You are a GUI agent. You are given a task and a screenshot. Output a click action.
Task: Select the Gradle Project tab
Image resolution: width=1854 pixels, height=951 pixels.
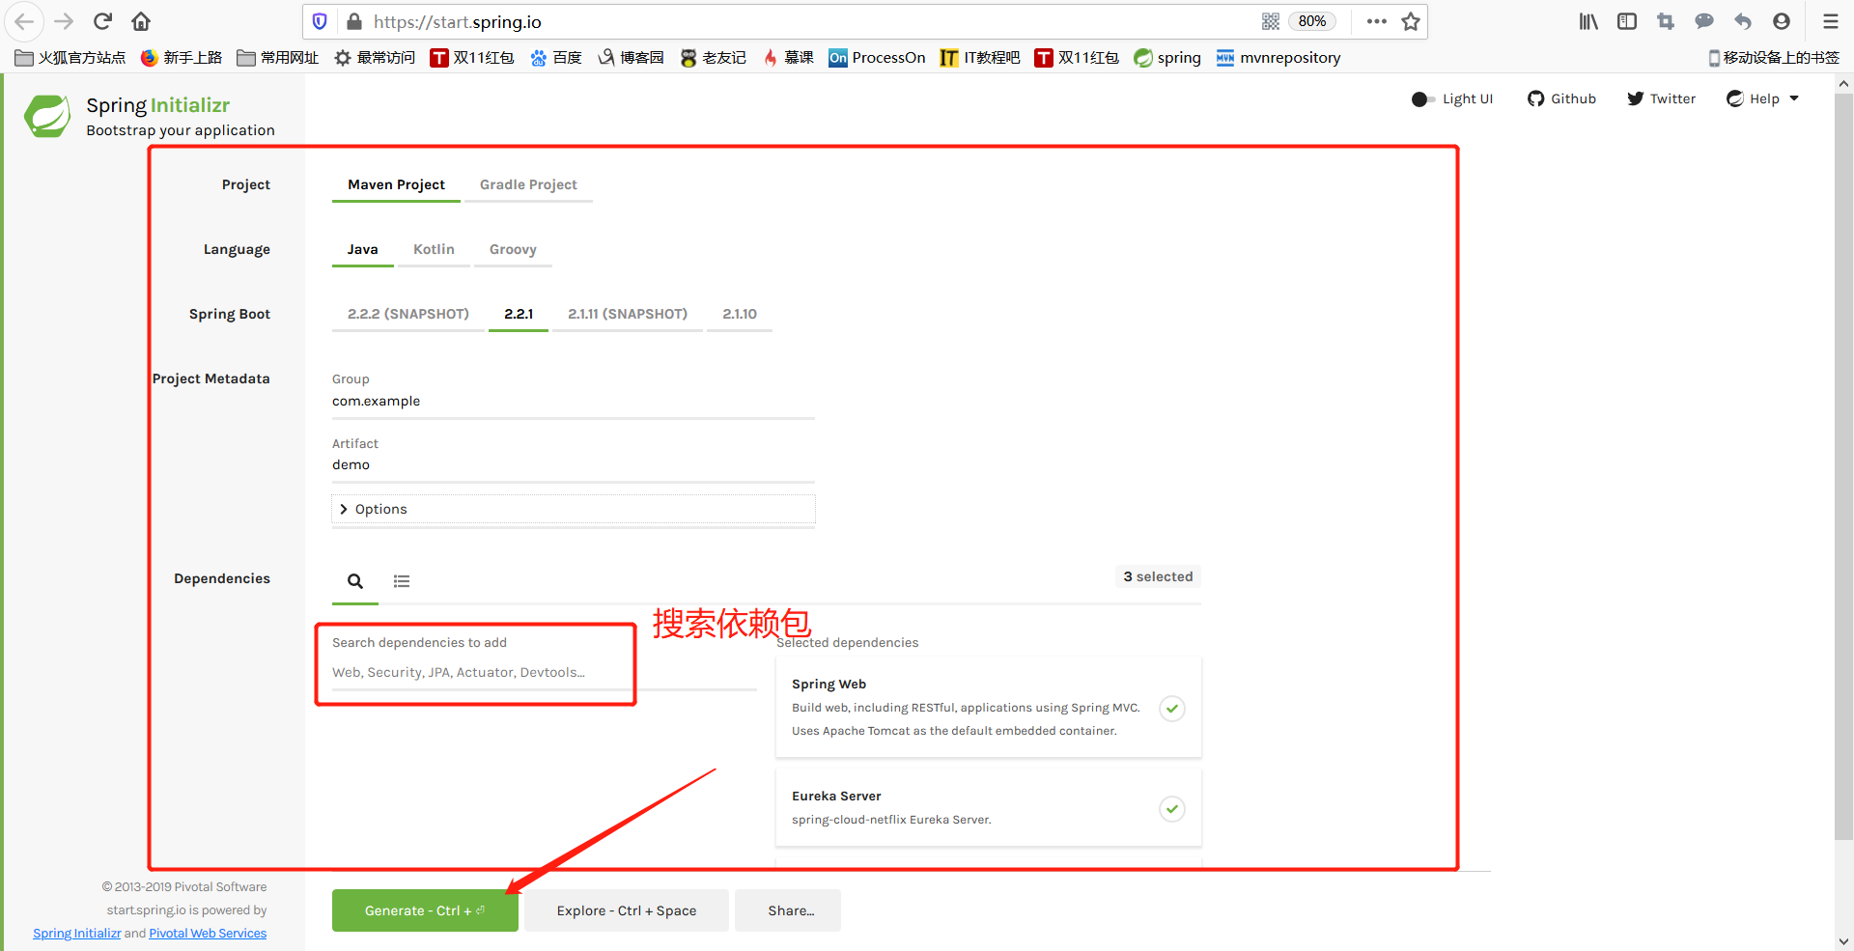click(528, 184)
